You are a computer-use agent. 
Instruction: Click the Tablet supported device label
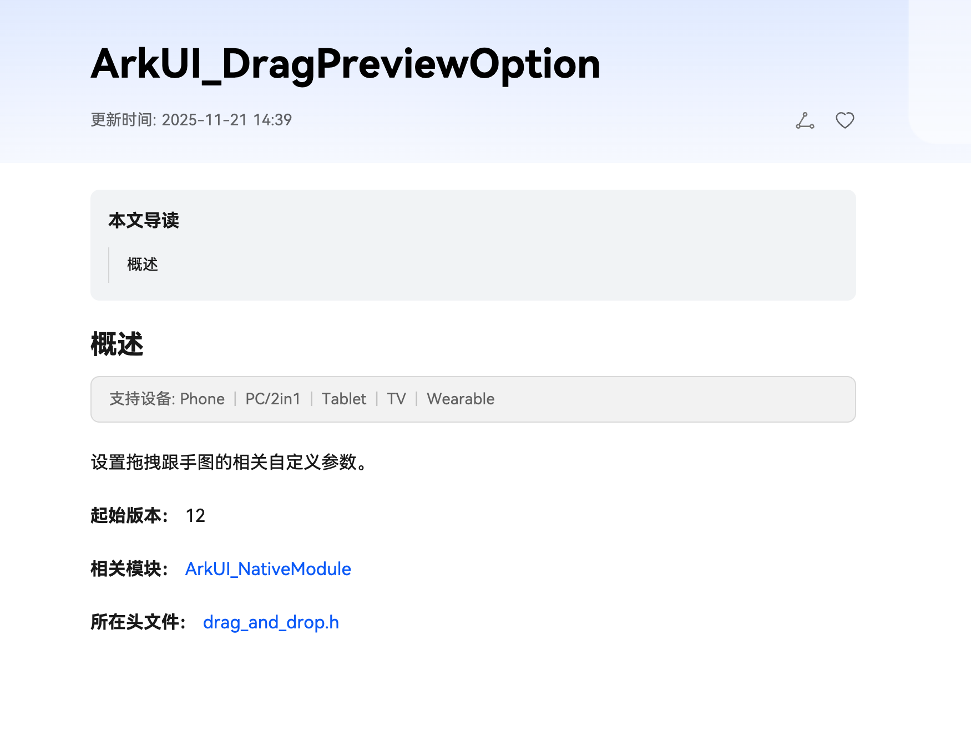click(344, 399)
